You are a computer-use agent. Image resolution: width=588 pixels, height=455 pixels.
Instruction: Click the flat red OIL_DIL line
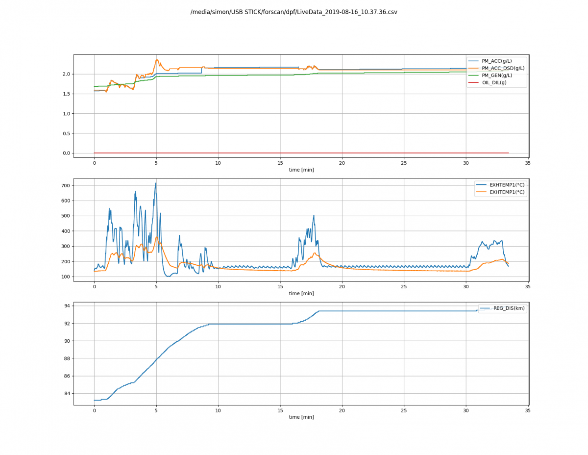(x=301, y=153)
